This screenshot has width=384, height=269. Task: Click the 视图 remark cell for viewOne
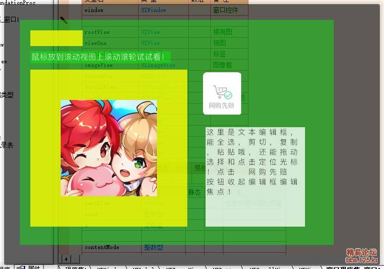[x=229, y=43]
